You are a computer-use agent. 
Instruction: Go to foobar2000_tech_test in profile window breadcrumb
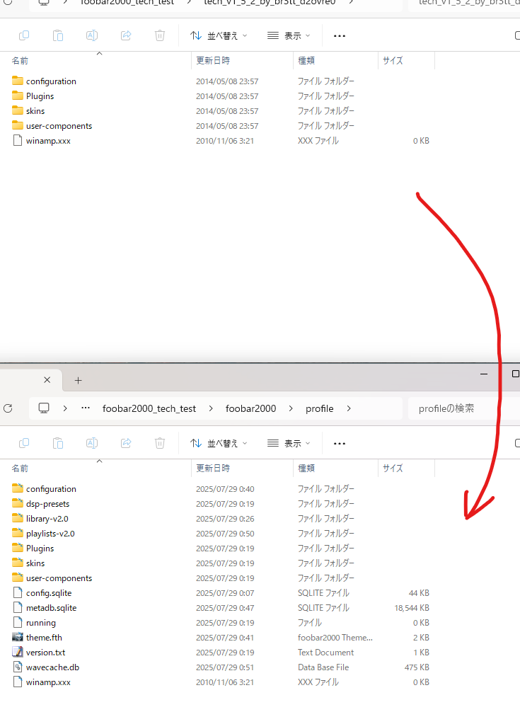[149, 408]
